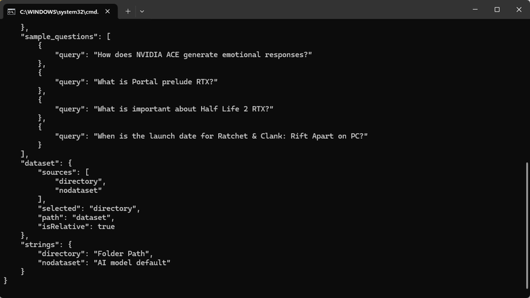The height and width of the screenshot is (298, 530).
Task: Select the C:\WINDOWS\system32\cmd tab
Action: (60, 12)
